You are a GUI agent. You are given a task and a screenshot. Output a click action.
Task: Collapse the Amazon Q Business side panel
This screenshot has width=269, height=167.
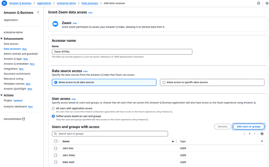point(38,13)
